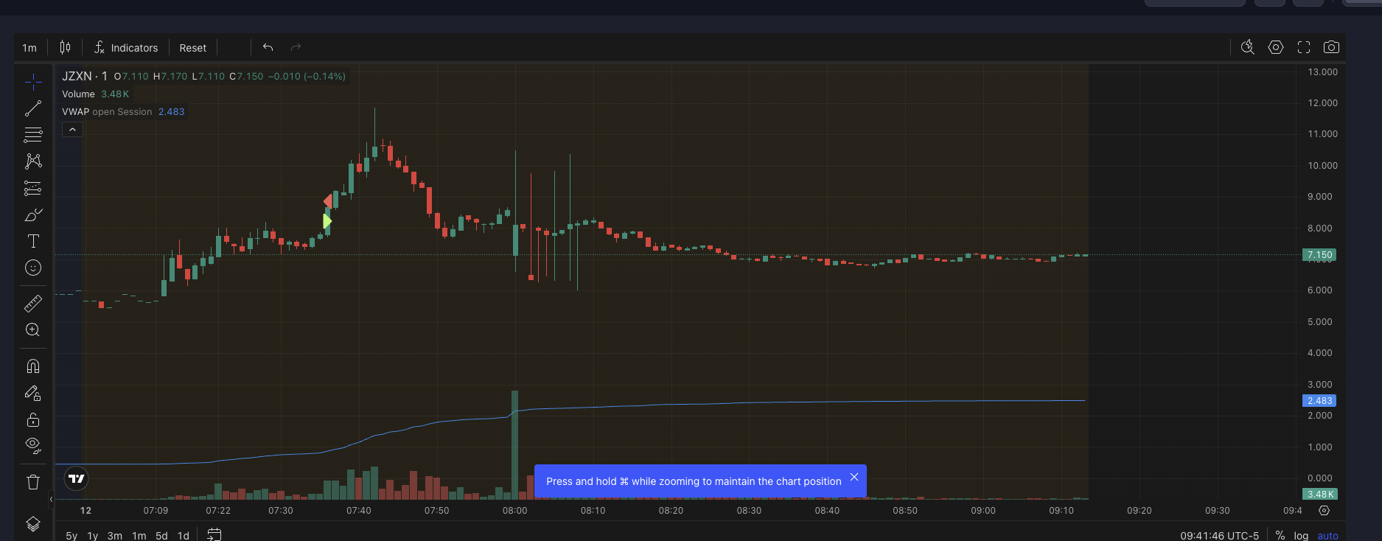
Task: Hide all drawings using the eye icon
Action: (x=33, y=444)
